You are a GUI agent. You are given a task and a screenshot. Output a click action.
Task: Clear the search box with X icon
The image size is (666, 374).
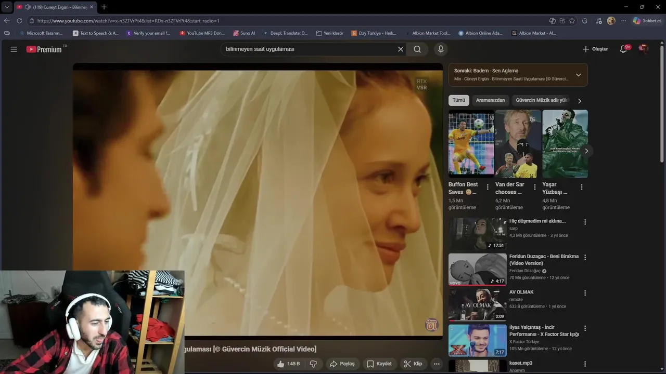pos(401,49)
